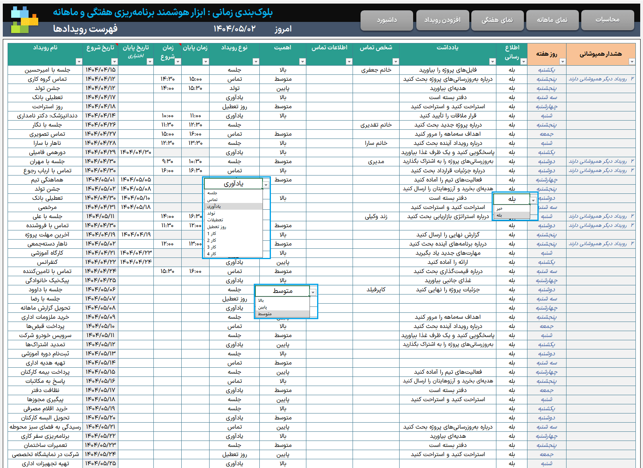The height and width of the screenshot is (468, 643).
Task: Choose کار 4 in the open event-type list
Action: click(x=233, y=254)
